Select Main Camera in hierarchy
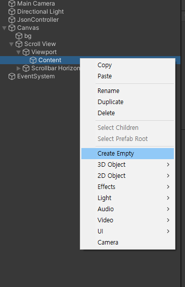Viewport: 185px width, 287px height. pyautogui.click(x=36, y=4)
